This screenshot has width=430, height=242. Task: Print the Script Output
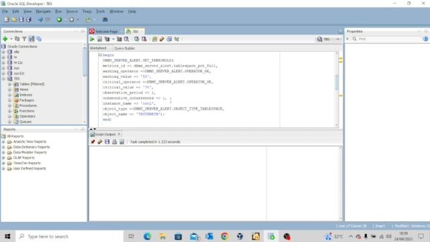tap(114, 142)
